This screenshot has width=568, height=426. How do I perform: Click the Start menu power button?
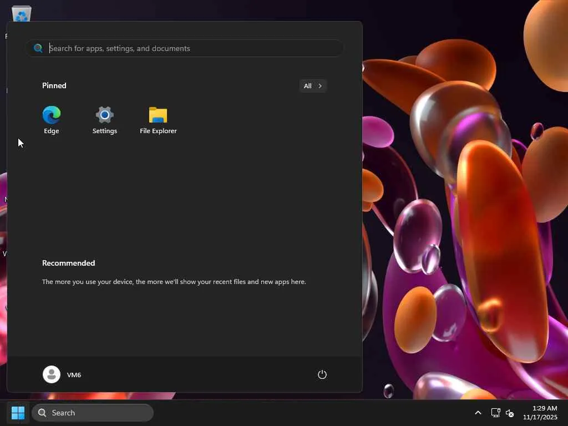point(322,374)
